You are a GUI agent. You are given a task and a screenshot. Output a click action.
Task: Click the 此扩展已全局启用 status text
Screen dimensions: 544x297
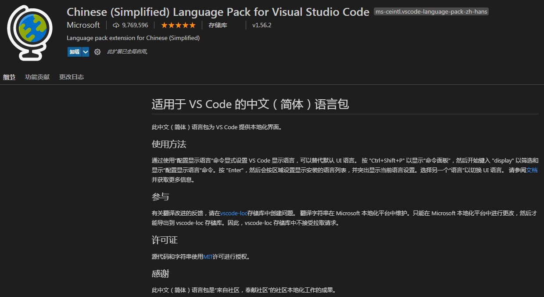pos(128,52)
